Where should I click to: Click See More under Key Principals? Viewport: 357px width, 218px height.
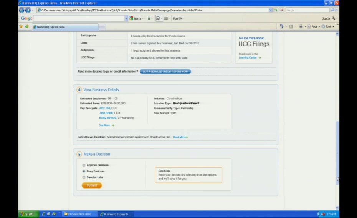[104, 125]
